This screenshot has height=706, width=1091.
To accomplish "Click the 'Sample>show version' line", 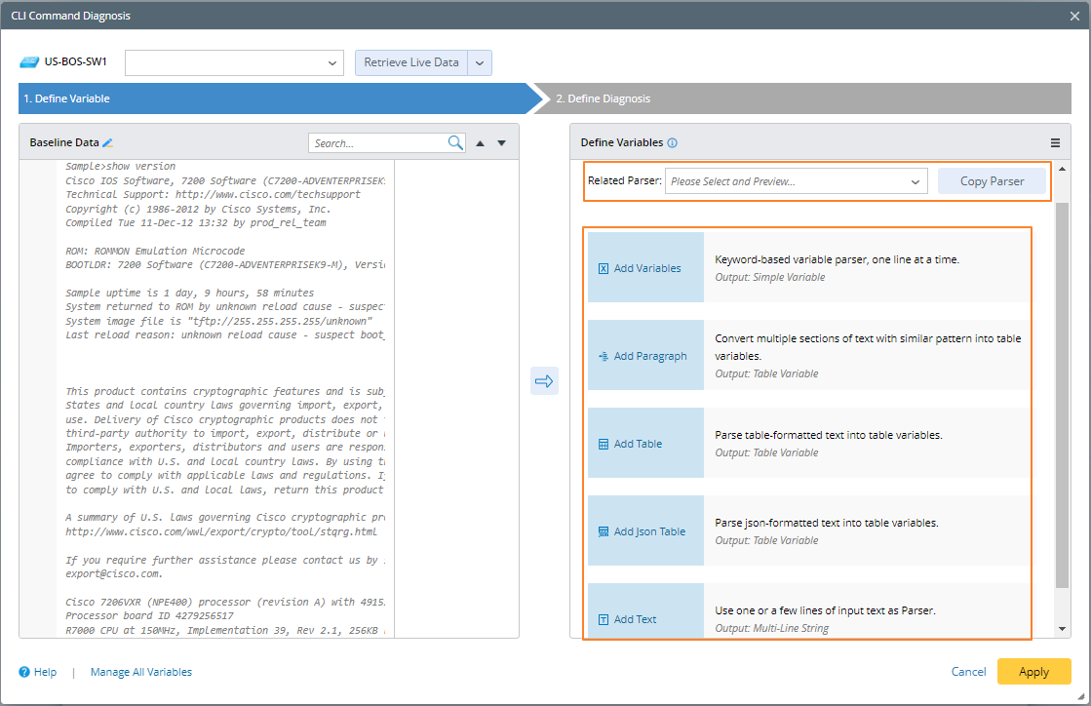I will (120, 166).
